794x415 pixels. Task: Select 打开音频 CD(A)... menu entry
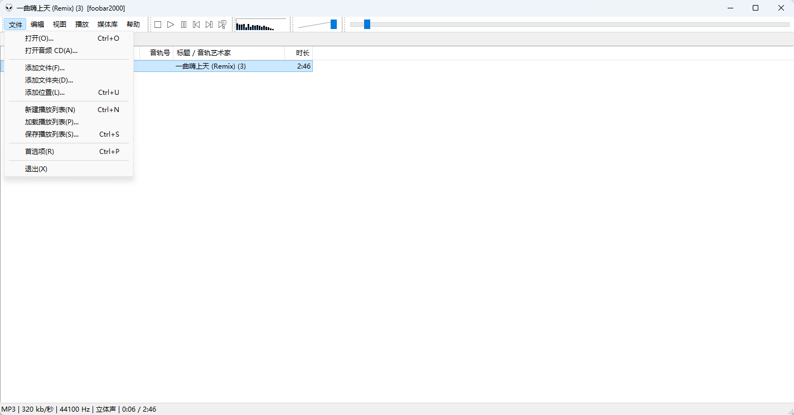click(x=69, y=51)
